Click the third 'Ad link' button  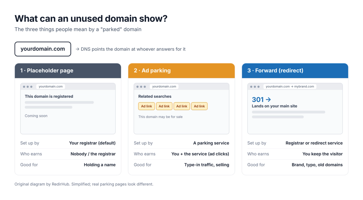[x=182, y=106]
